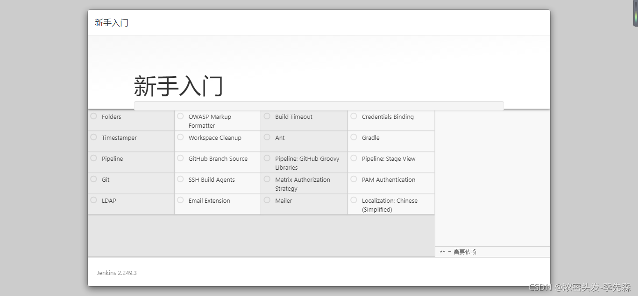Select Pipeline: GitHub Groovy Libraries status circle
This screenshot has height=296, width=638.
267,158
